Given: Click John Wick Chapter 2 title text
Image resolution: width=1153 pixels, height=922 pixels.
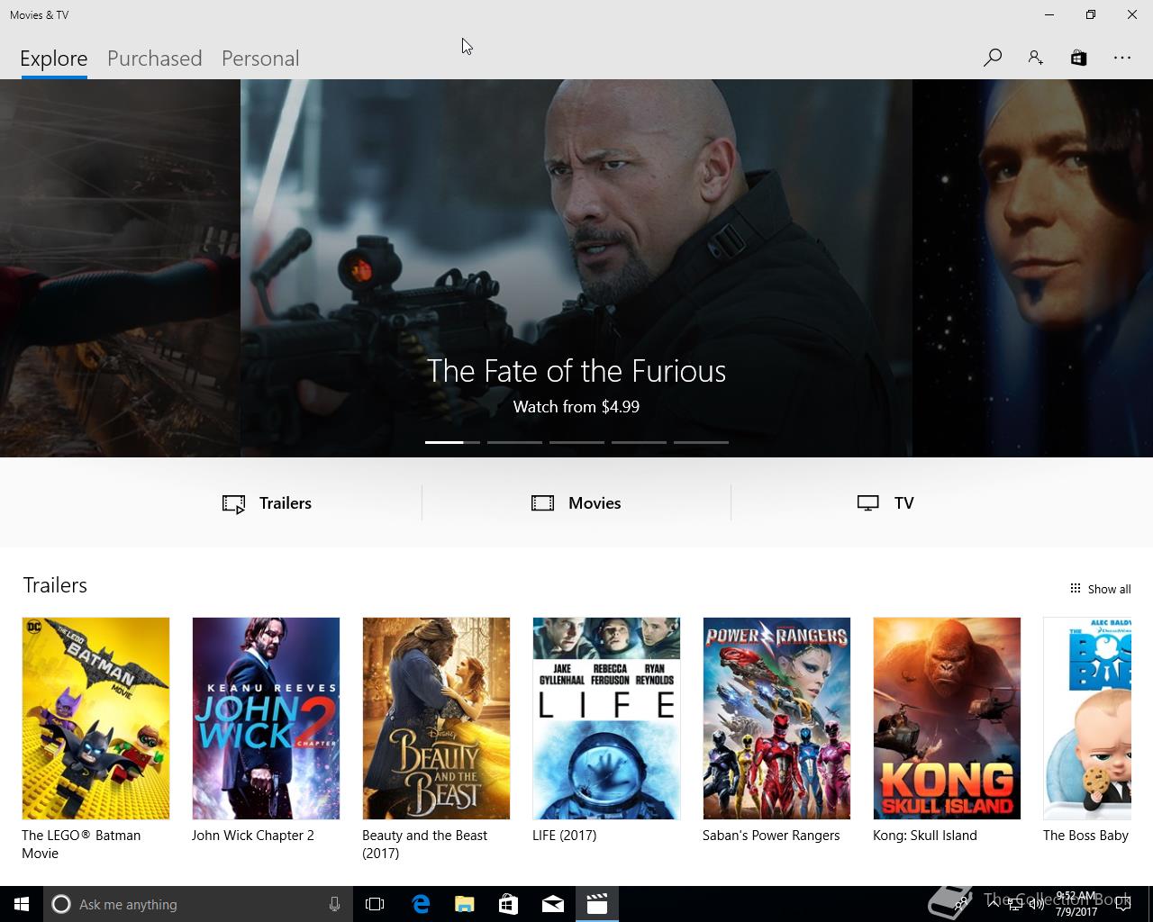Looking at the screenshot, I should click(x=253, y=836).
